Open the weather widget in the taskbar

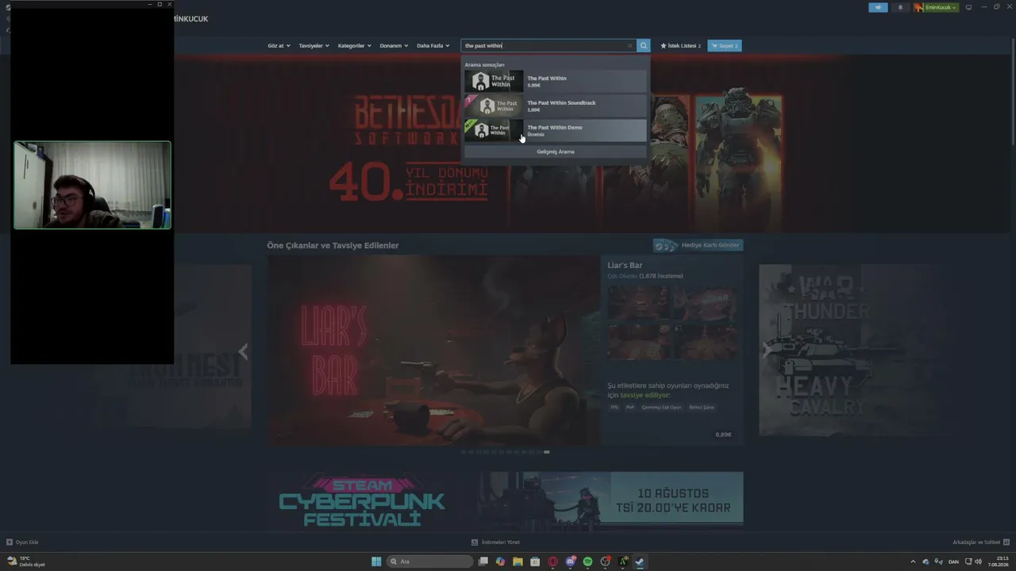pos(26,561)
